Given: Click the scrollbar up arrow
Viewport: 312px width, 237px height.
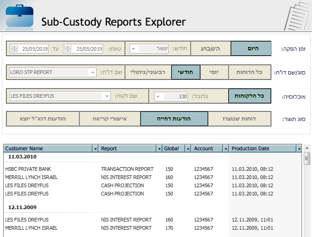Looking at the screenshot, I should (x=307, y=149).
